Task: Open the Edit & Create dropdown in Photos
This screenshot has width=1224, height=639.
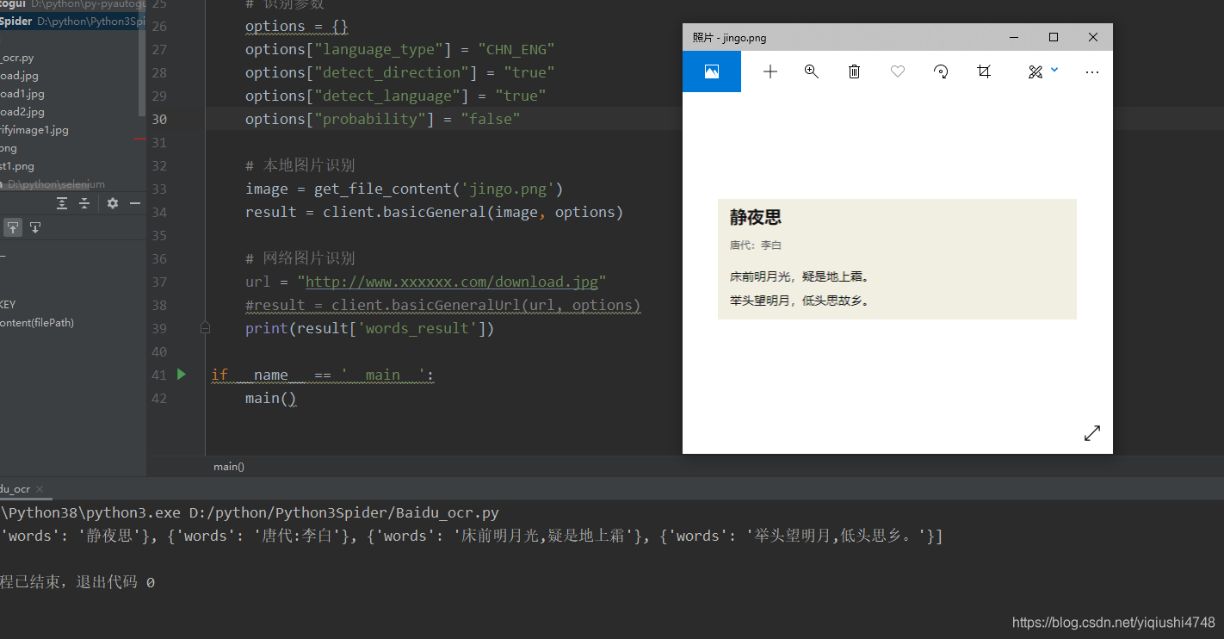Action: 1042,71
